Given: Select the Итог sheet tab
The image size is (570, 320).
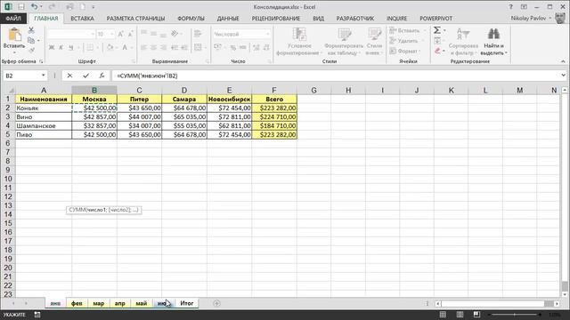Looking at the screenshot, I should 187,303.
